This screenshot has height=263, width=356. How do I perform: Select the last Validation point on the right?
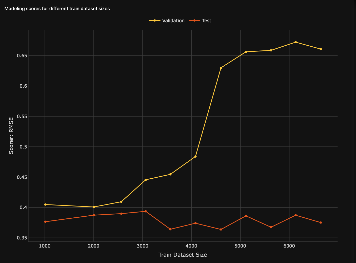tap(321, 49)
